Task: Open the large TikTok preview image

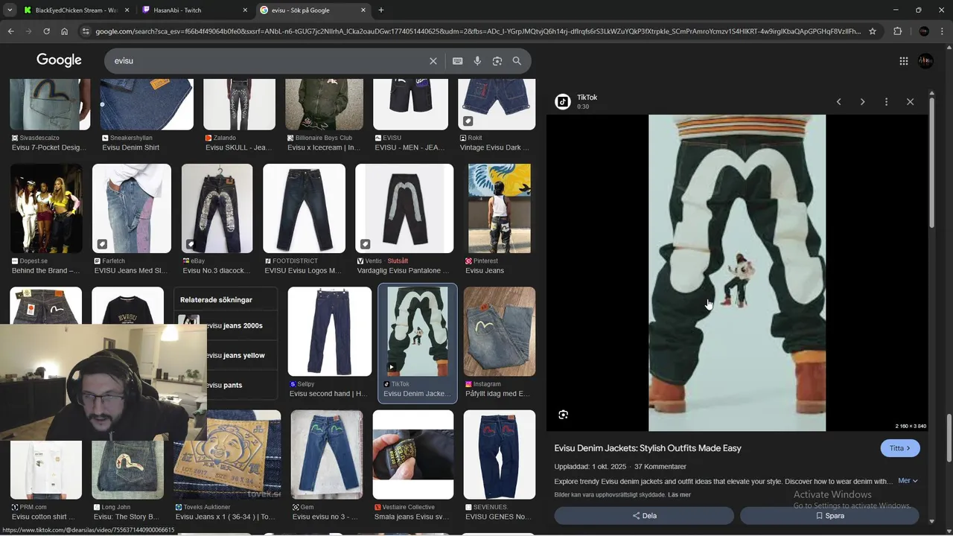Action: pyautogui.click(x=737, y=272)
